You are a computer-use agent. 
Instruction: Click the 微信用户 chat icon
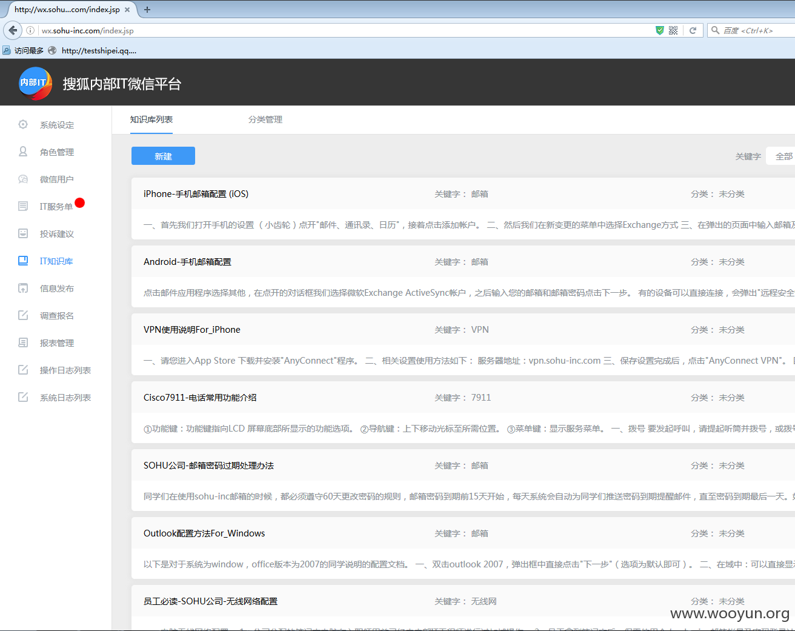[x=23, y=179]
